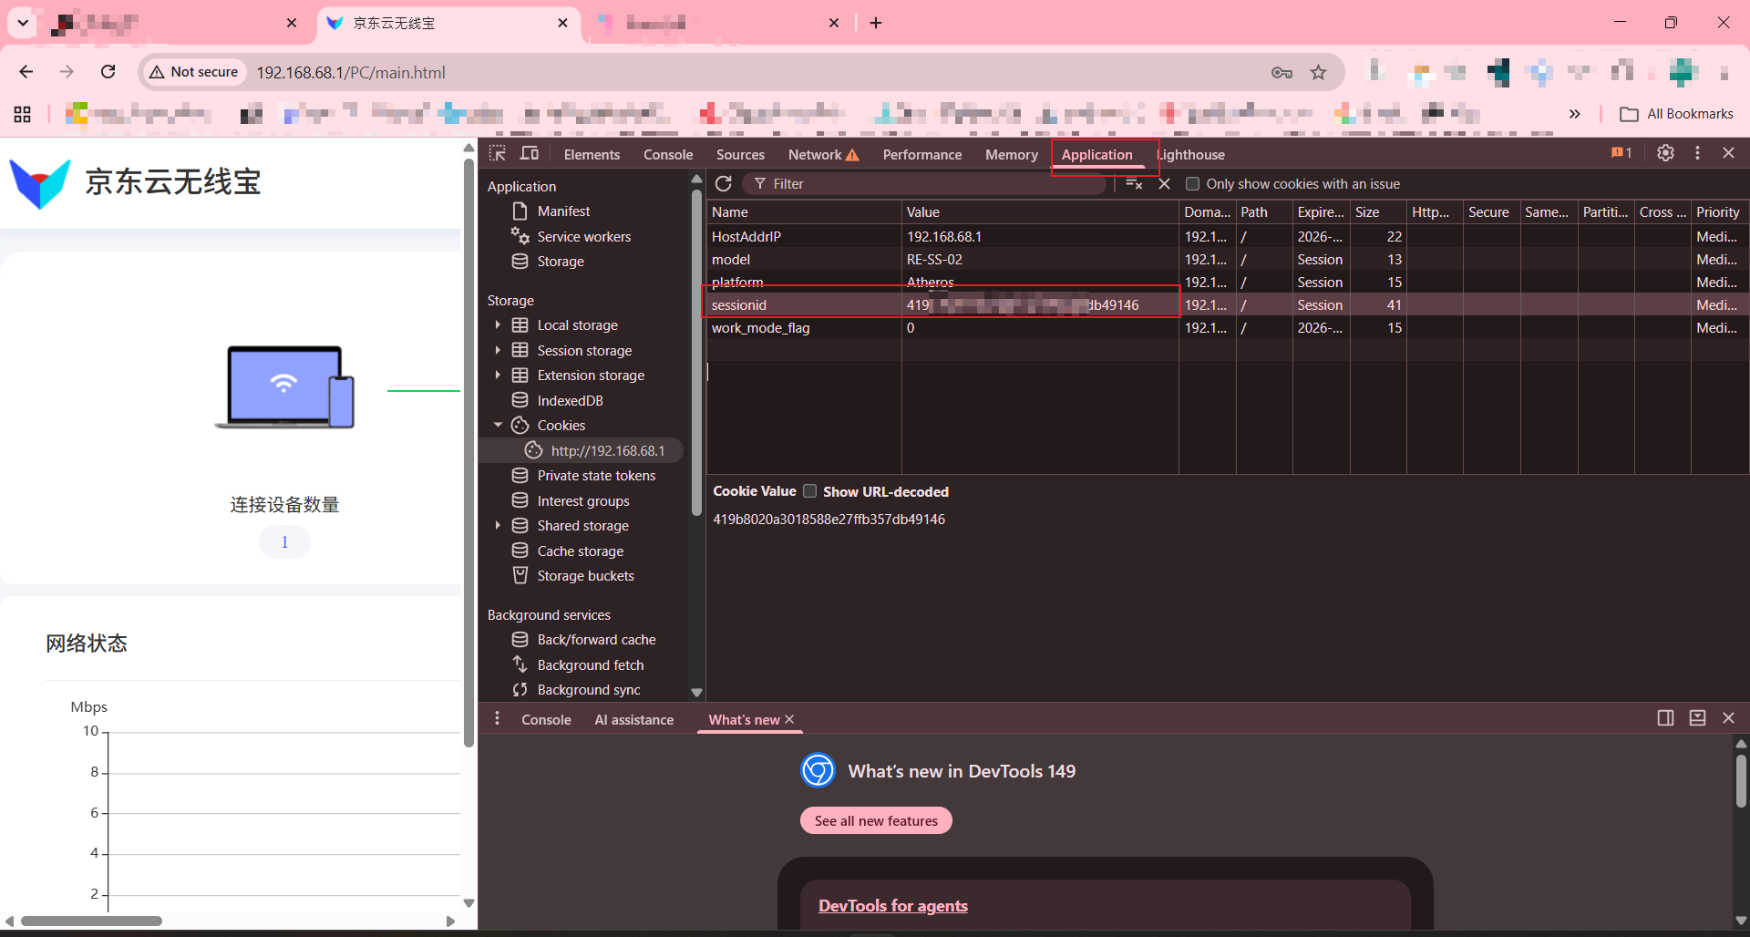Open the Manifest item
This screenshot has height=937, width=1750.
(563, 211)
